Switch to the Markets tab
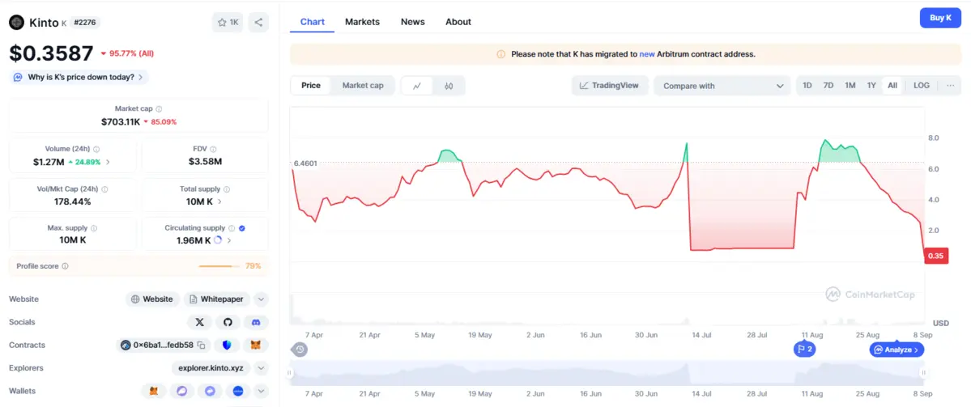The image size is (971, 407). [362, 22]
